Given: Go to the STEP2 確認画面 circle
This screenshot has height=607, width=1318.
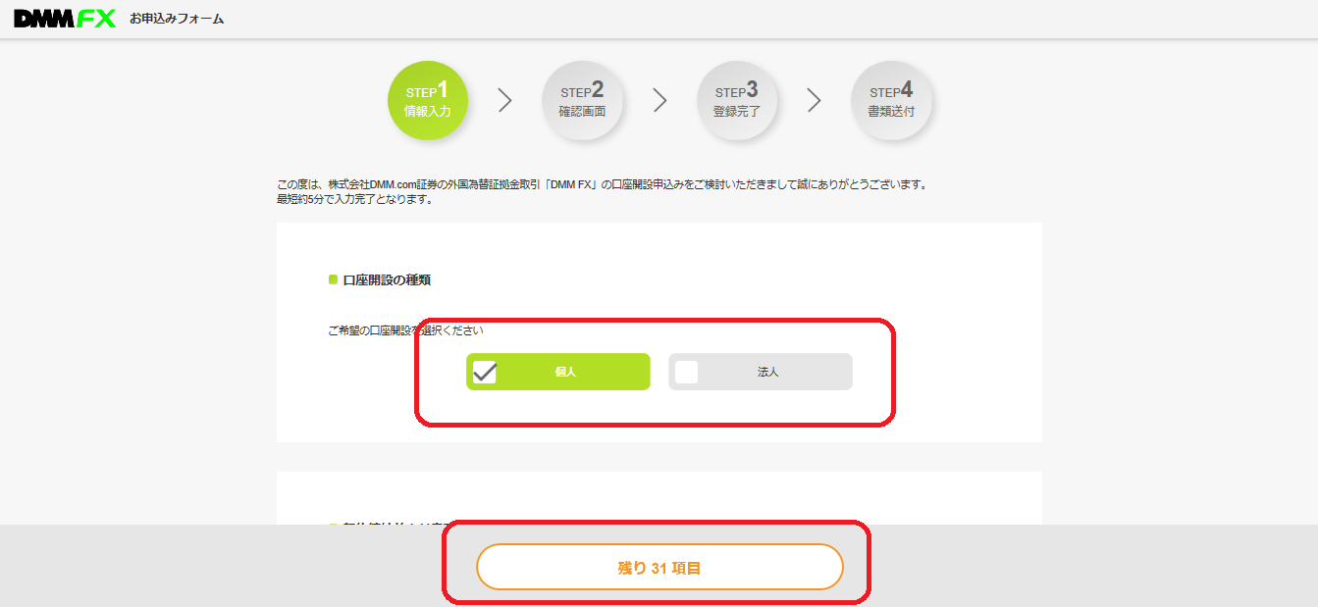Looking at the screenshot, I should tap(582, 101).
